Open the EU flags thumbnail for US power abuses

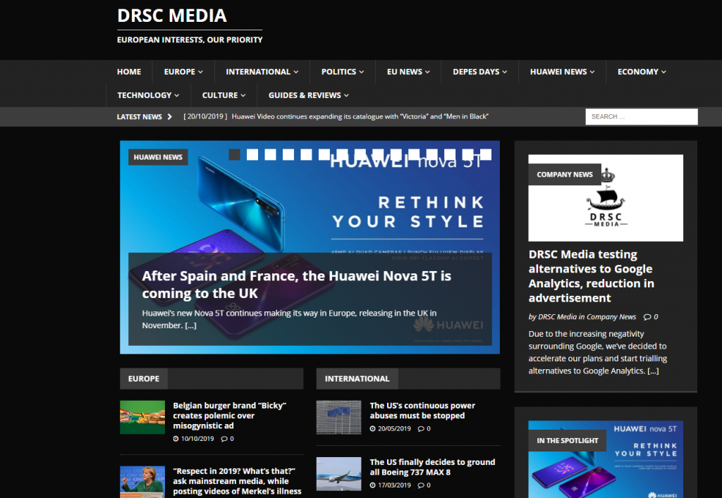(x=339, y=418)
